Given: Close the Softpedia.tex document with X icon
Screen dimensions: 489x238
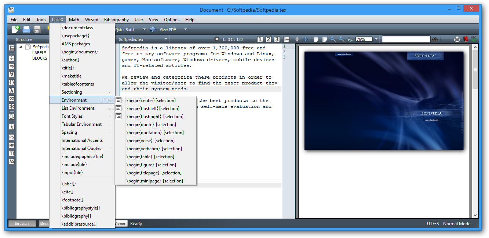Looking at the screenshot, I should (216, 39).
